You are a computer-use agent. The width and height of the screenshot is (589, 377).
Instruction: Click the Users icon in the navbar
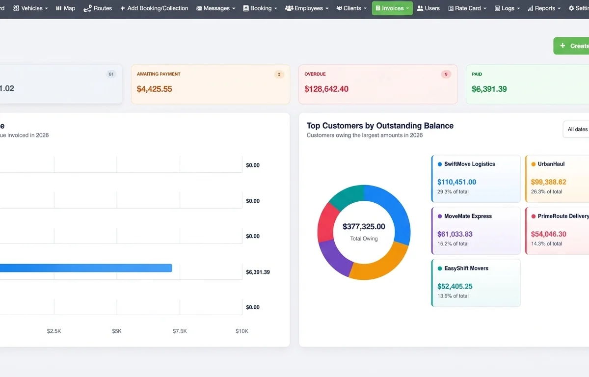pyautogui.click(x=420, y=8)
